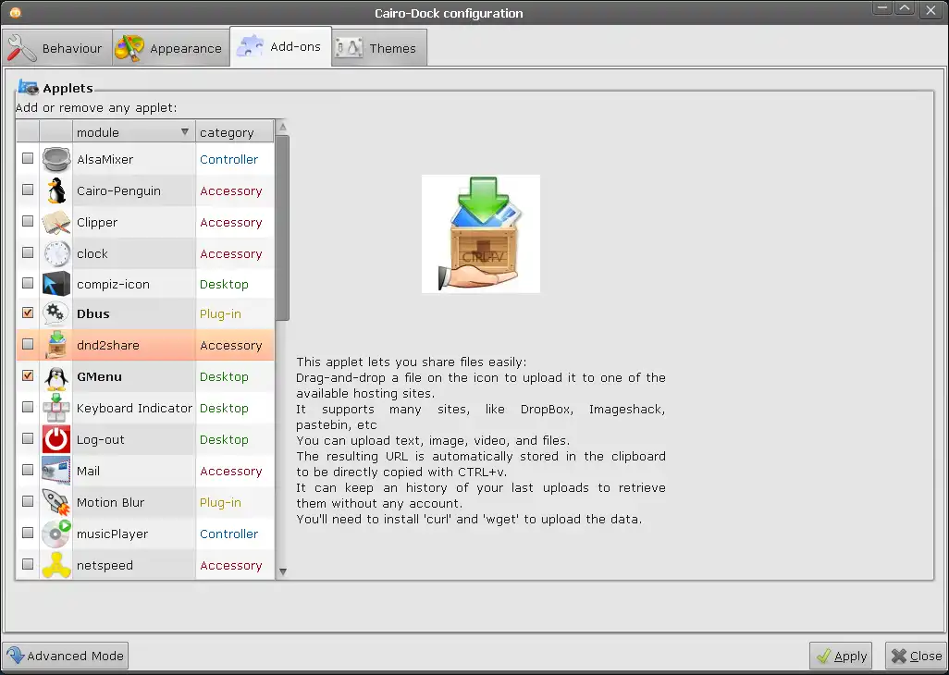This screenshot has width=949, height=675.
Task: Disable the Dbus plug-in checkbox
Action: 28,313
